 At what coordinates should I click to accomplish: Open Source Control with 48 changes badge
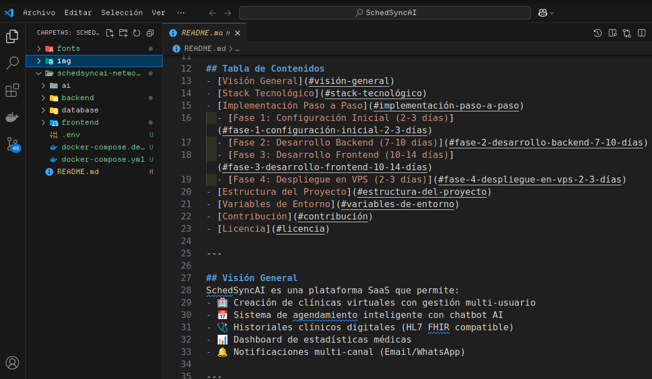click(x=12, y=144)
